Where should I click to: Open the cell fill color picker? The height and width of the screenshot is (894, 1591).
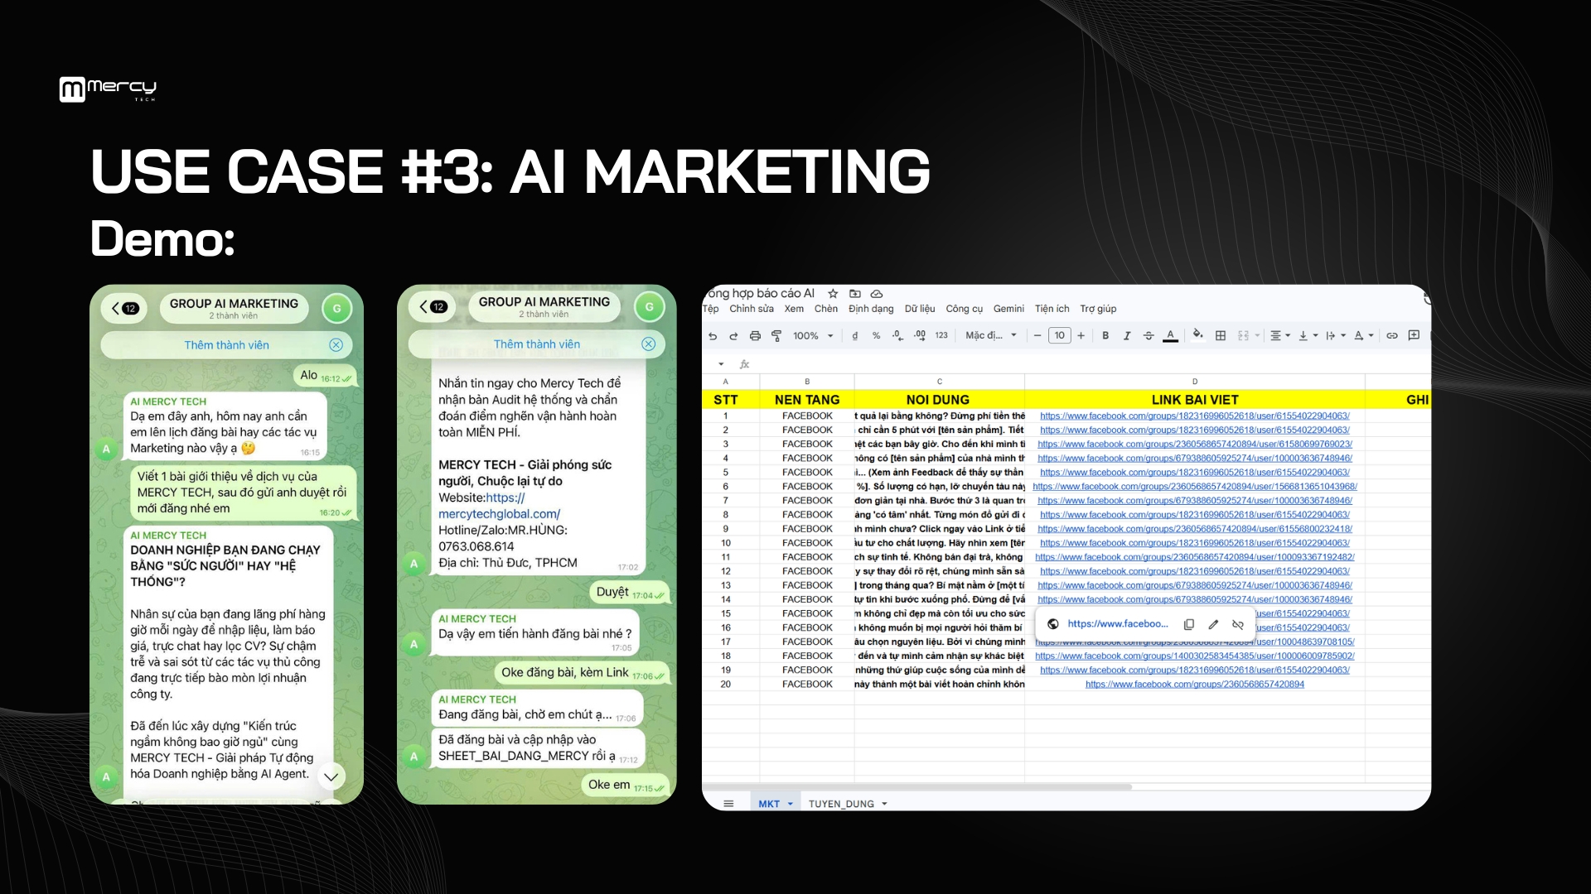pos(1197,335)
